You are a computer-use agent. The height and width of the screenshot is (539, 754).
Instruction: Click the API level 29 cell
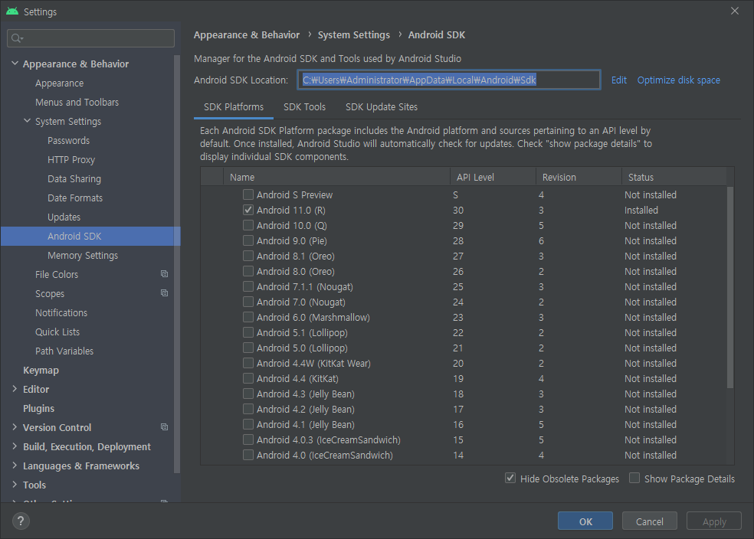click(x=457, y=225)
